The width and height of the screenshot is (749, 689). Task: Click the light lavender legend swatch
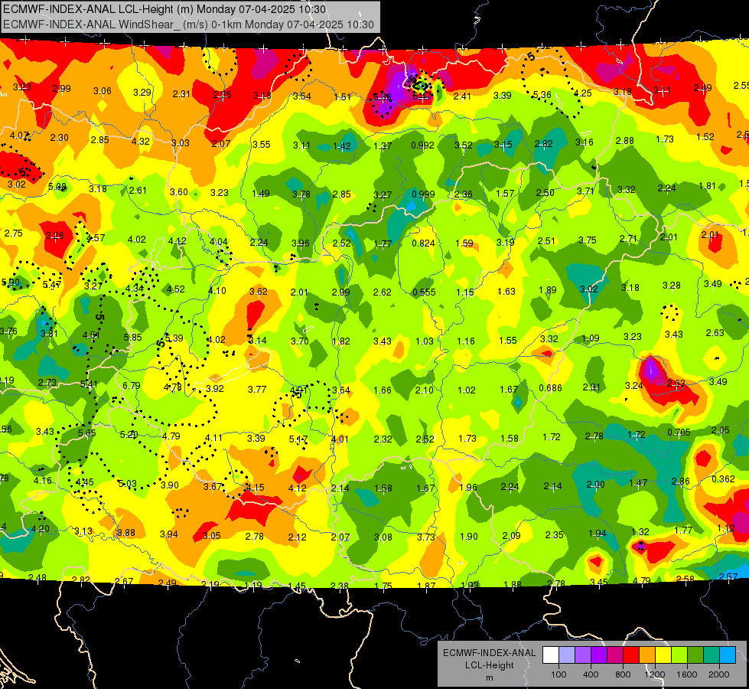(567, 655)
